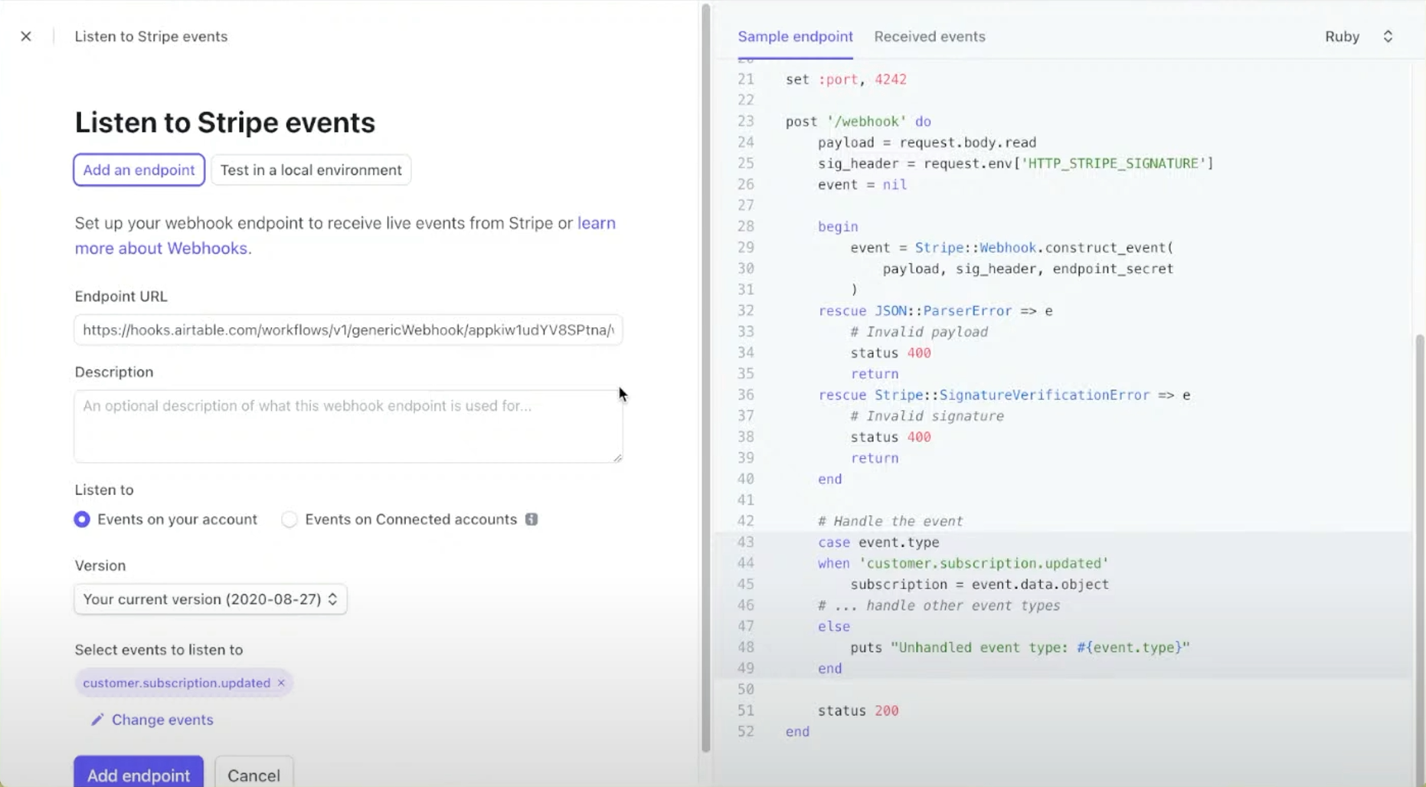Remove the customer.subscription.updated event tag

coord(280,683)
